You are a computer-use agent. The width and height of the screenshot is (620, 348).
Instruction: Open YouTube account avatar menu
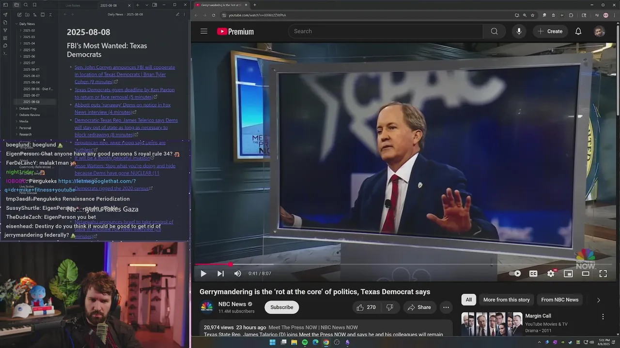600,31
